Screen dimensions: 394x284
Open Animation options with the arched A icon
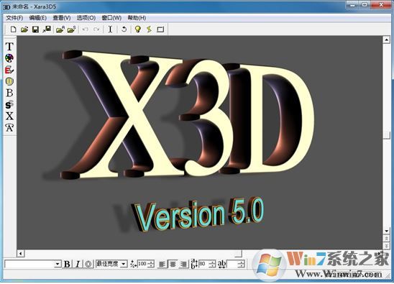(9, 128)
